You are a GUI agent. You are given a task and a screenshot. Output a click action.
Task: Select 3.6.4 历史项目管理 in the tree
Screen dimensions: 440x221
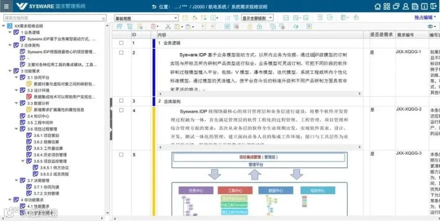(50, 155)
